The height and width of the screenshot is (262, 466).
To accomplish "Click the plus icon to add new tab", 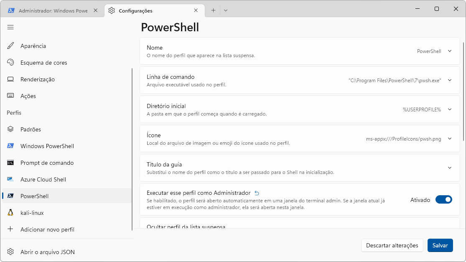I will [x=213, y=10].
